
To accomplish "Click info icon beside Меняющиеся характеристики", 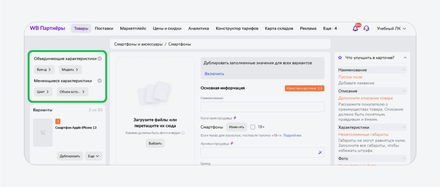I will click(100, 81).
